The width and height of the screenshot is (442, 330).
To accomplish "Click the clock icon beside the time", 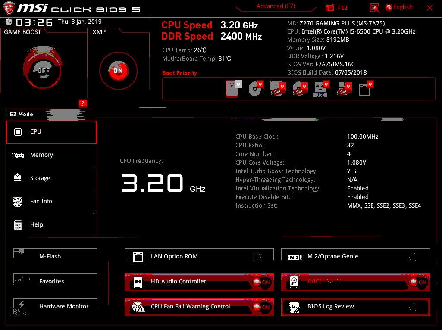I will point(9,22).
